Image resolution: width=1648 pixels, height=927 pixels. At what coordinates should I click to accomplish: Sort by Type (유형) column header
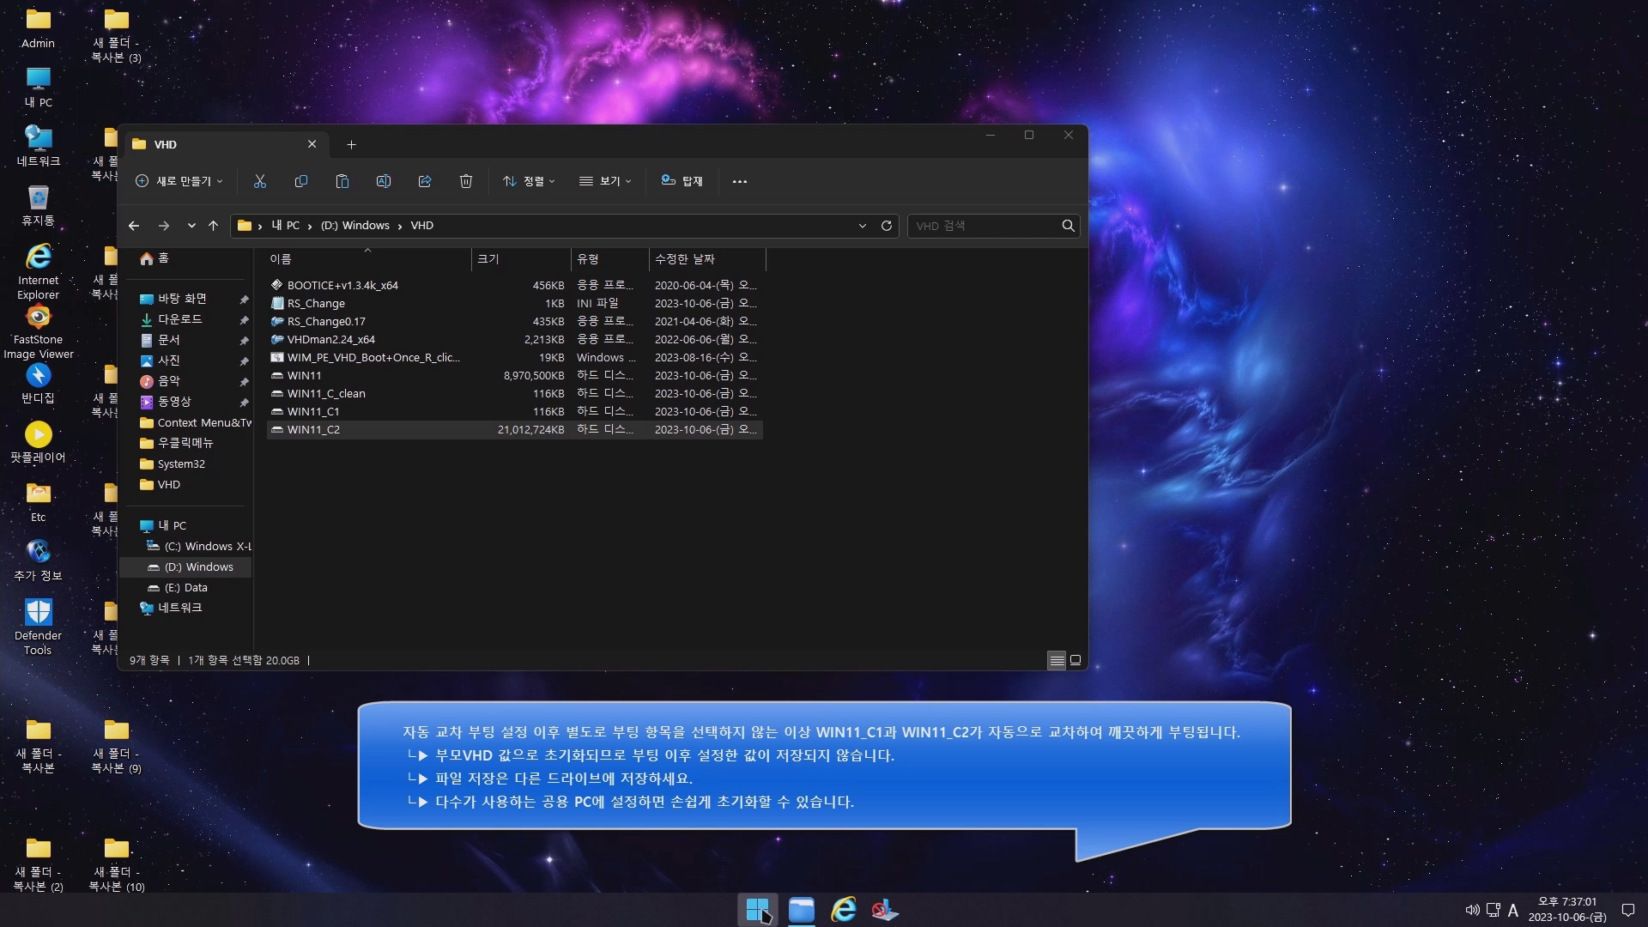pos(609,259)
